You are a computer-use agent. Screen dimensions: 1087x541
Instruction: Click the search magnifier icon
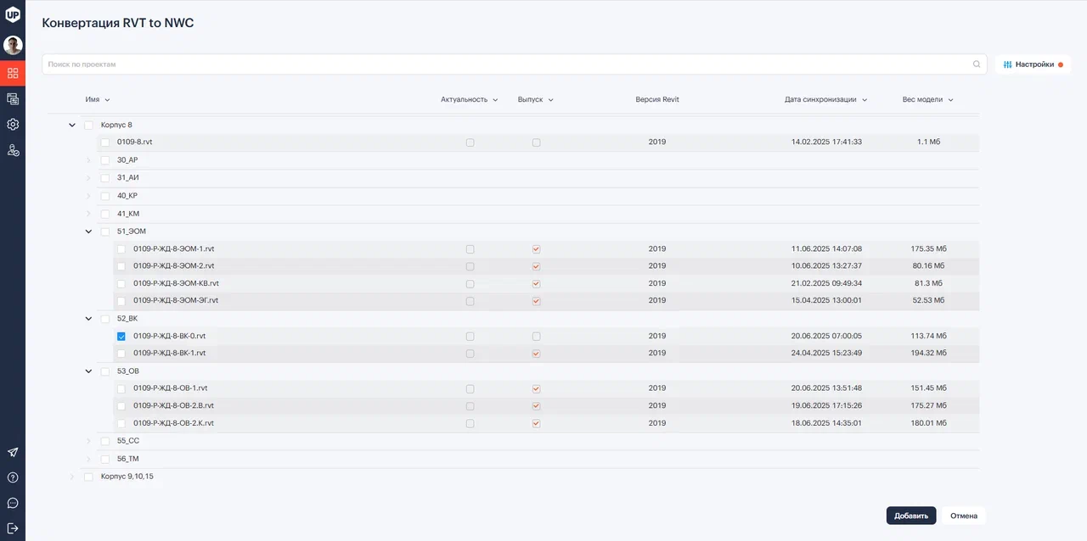pyautogui.click(x=977, y=64)
